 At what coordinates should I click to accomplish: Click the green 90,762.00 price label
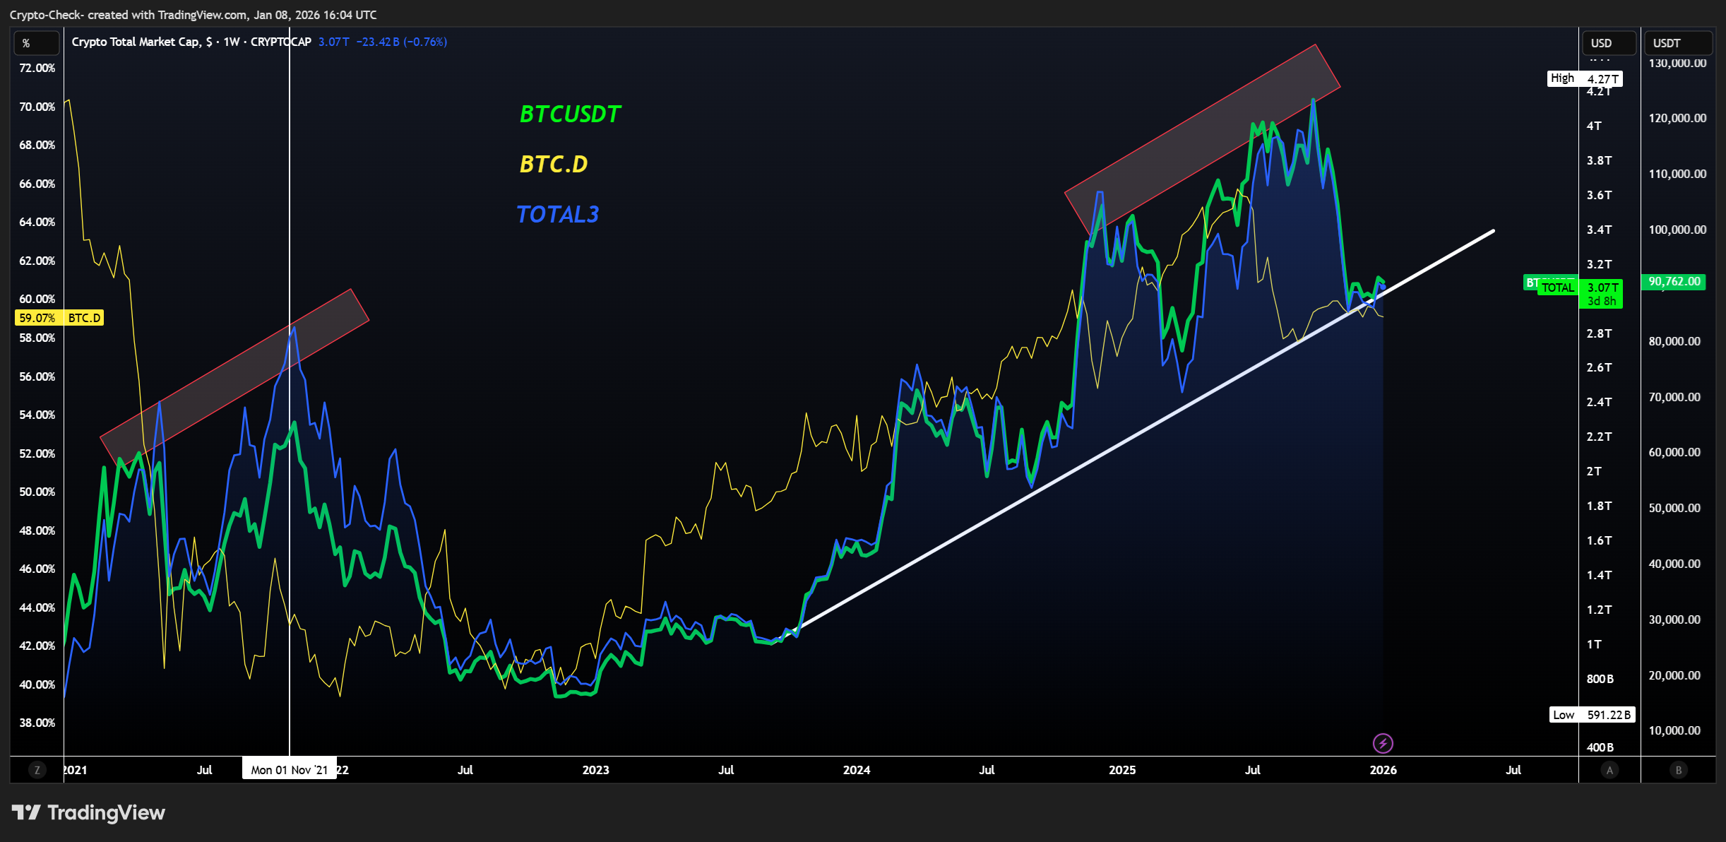(1674, 281)
